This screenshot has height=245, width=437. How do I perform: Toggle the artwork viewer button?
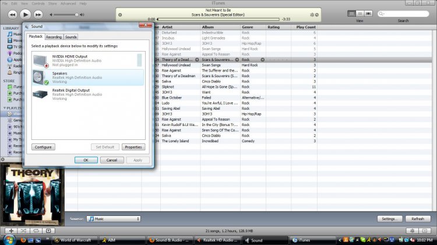point(48,230)
